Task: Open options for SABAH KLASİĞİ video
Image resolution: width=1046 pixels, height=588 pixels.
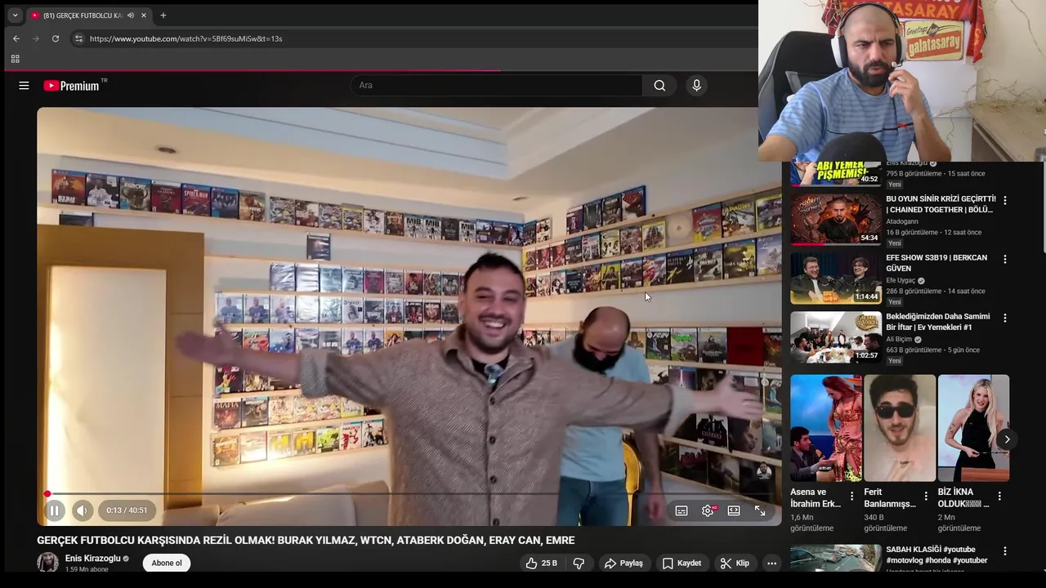Action: [x=1005, y=551]
